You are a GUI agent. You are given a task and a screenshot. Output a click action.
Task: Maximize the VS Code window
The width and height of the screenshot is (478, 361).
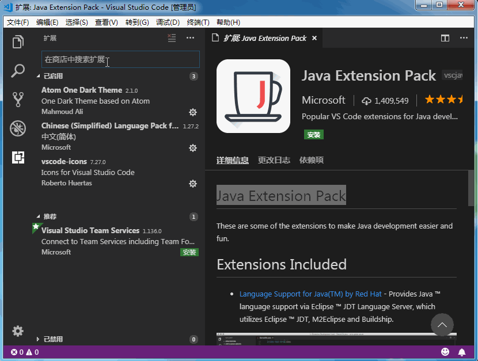(x=439, y=5)
